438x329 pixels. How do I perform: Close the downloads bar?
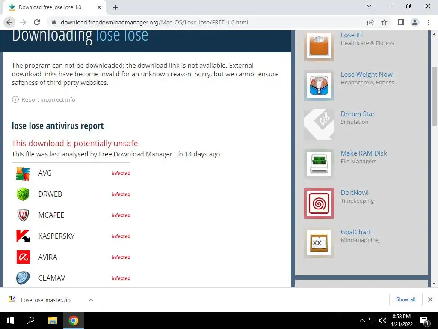tap(430, 299)
